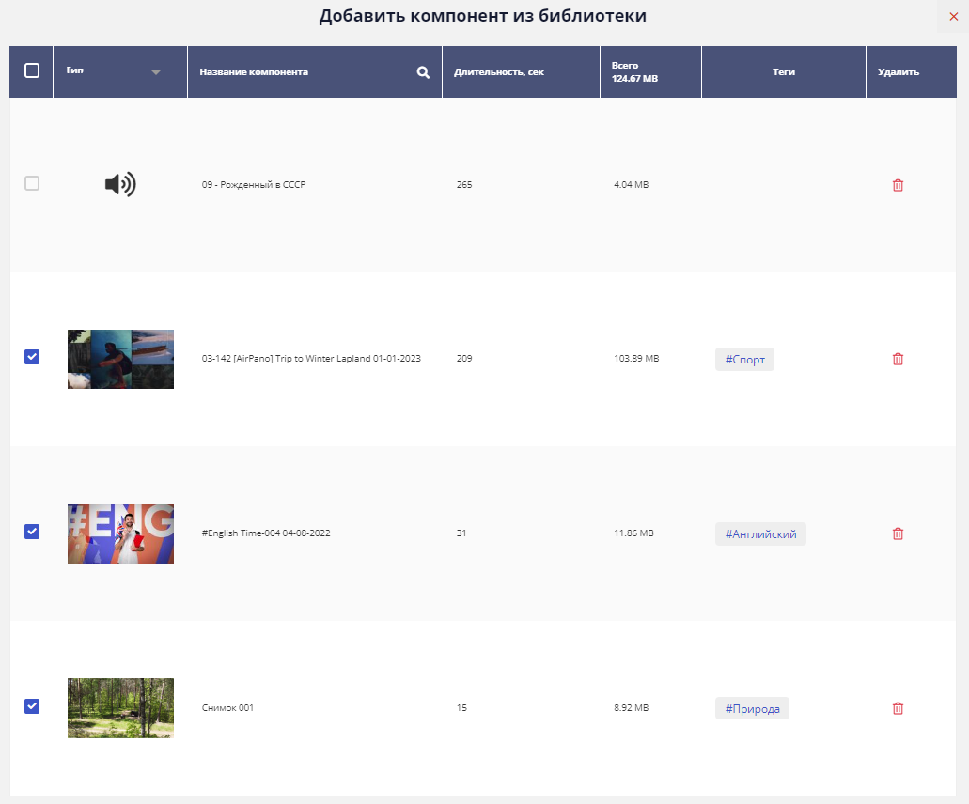Deselect the Снимок 001 checkbox
The height and width of the screenshot is (804, 969).
coord(32,706)
